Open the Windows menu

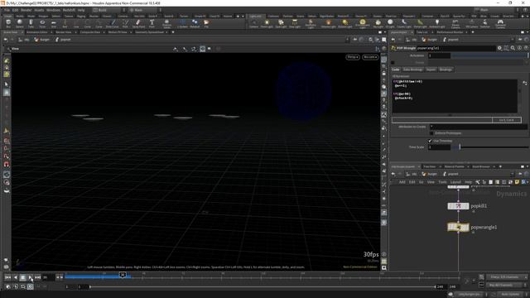[x=53, y=10]
